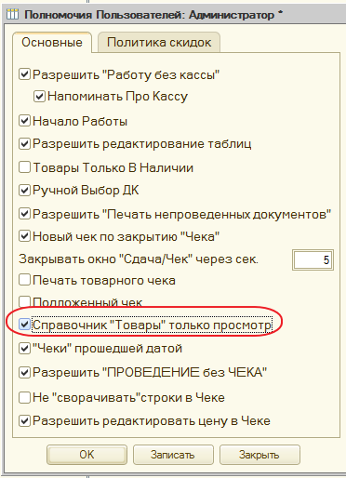
Task: Click the Сдача/Чек seconds input field
Action: click(313, 259)
